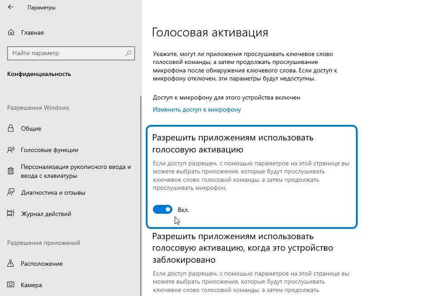Click the location icon beside Расположение
Screen dimensions: 427x296
pos(11,263)
